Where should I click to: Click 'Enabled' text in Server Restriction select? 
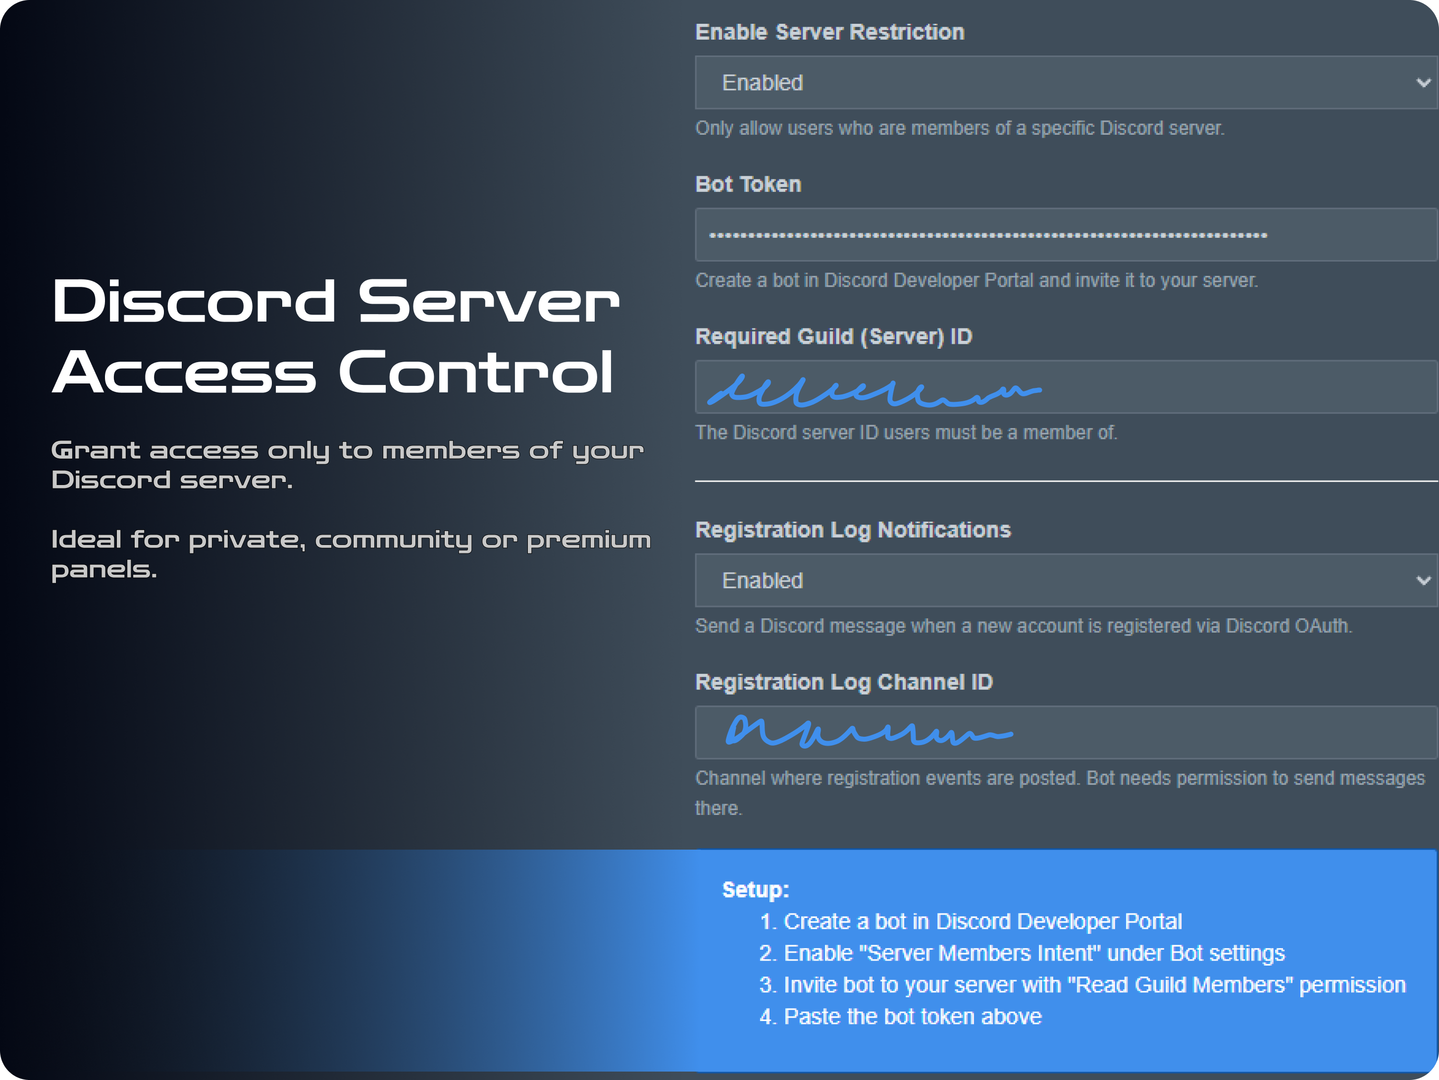click(763, 83)
